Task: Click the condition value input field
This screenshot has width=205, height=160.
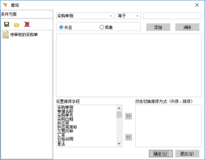Action: (x=172, y=16)
